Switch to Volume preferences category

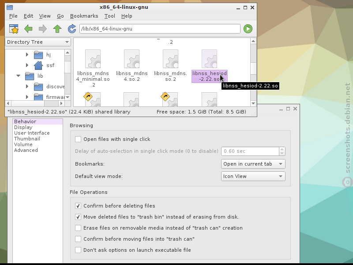click(x=38, y=145)
